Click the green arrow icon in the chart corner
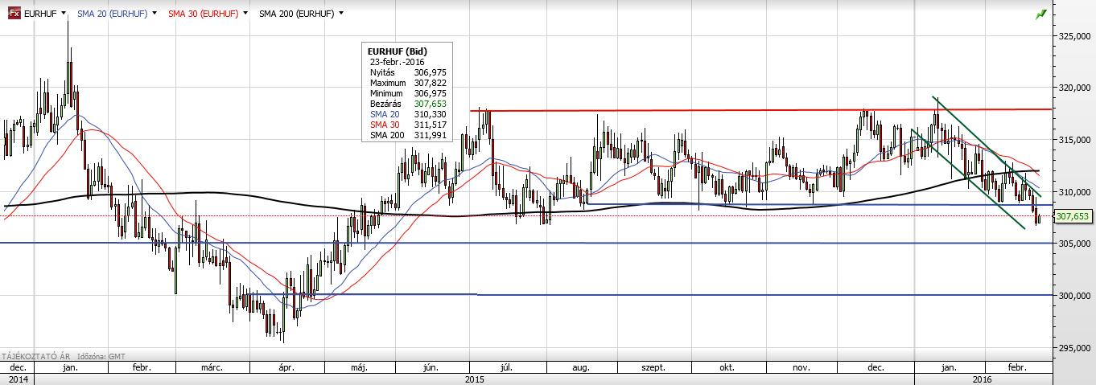This screenshot has width=1096, height=385. (1041, 14)
